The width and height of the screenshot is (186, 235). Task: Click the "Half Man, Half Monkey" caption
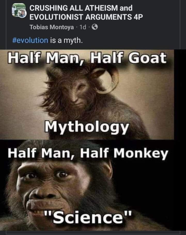(x=88, y=154)
